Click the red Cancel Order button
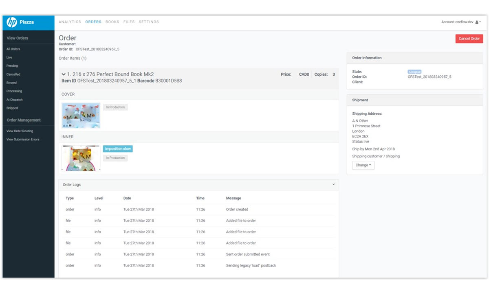The height and width of the screenshot is (293, 489). click(469, 39)
